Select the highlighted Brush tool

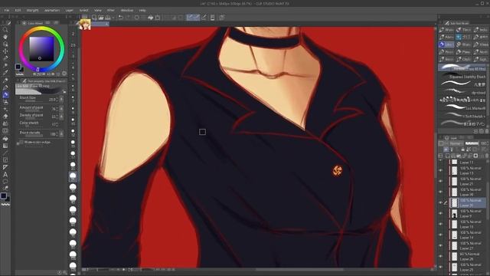pos(5,94)
